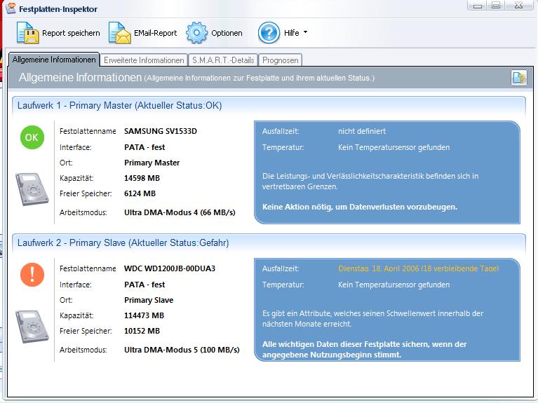
Task: Click the EMail-Report label
Action: [x=156, y=33]
